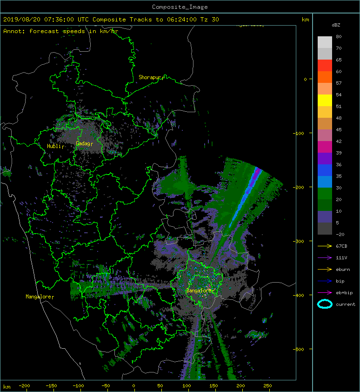Click the '-150' tick on the horizontal axis
The image size is (360, 392).
click(51, 386)
